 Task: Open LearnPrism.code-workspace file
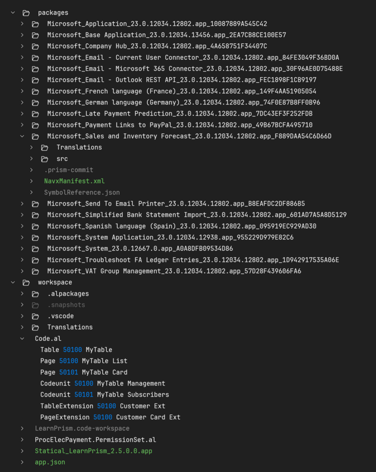[82, 428]
